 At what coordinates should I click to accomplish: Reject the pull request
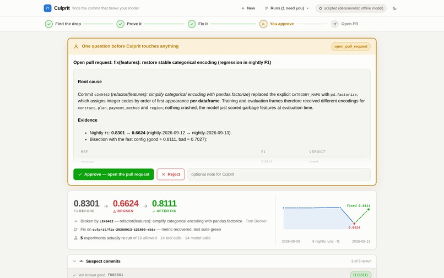(x=171, y=175)
